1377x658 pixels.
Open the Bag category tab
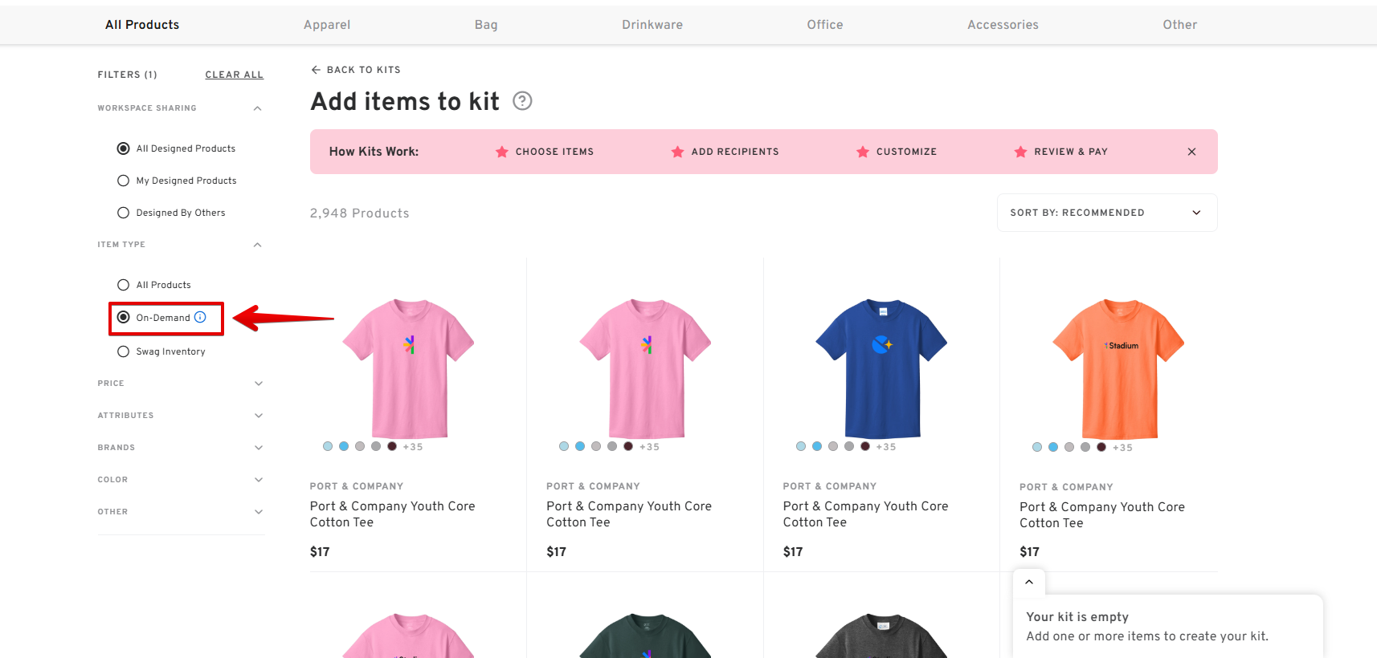pos(486,25)
